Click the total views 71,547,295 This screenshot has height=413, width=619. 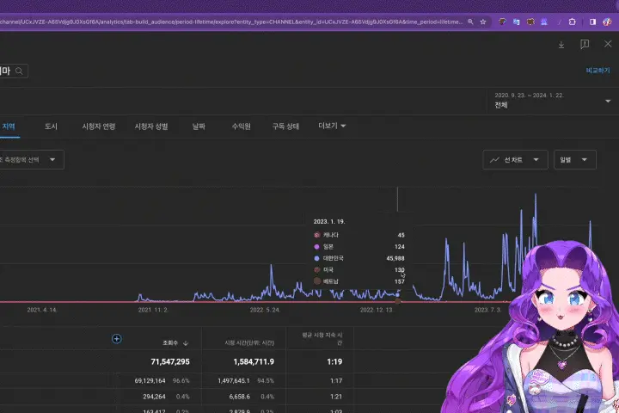(x=170, y=361)
